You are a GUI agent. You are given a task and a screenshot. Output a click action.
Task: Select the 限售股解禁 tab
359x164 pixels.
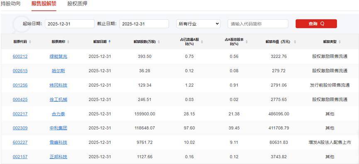pyautogui.click(x=44, y=4)
